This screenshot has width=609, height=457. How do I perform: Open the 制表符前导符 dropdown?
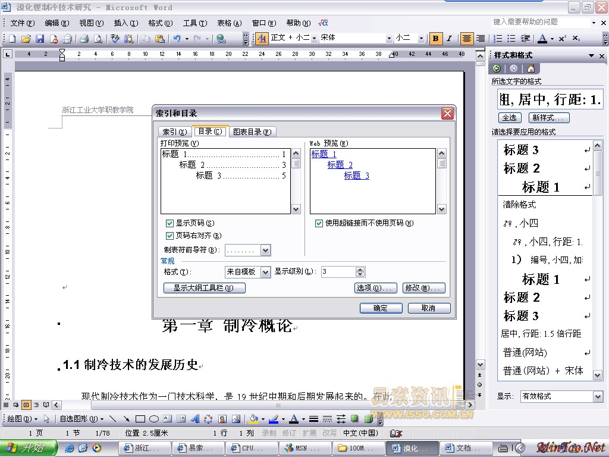pyautogui.click(x=265, y=251)
